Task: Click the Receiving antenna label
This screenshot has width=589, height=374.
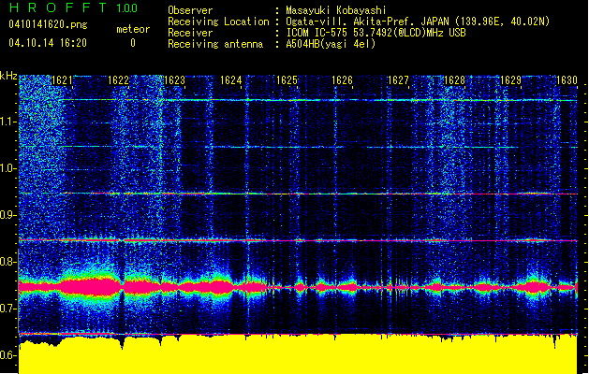Action: [x=215, y=44]
